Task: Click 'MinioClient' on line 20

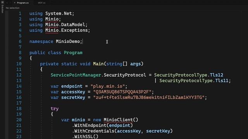Action: click(118, 120)
